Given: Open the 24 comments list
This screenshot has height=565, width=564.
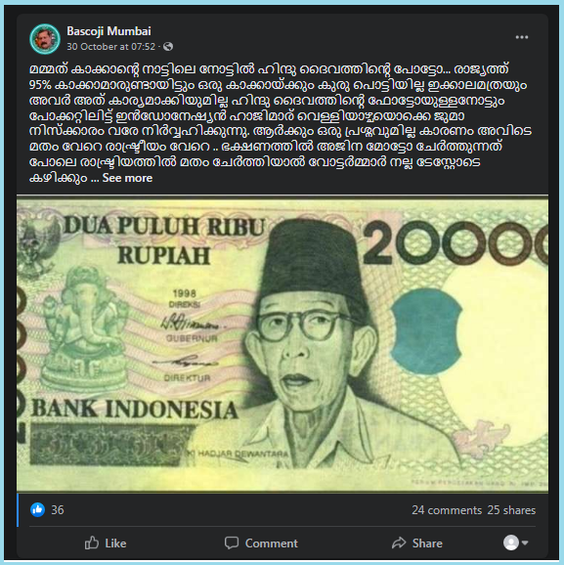Looking at the screenshot, I should (447, 510).
